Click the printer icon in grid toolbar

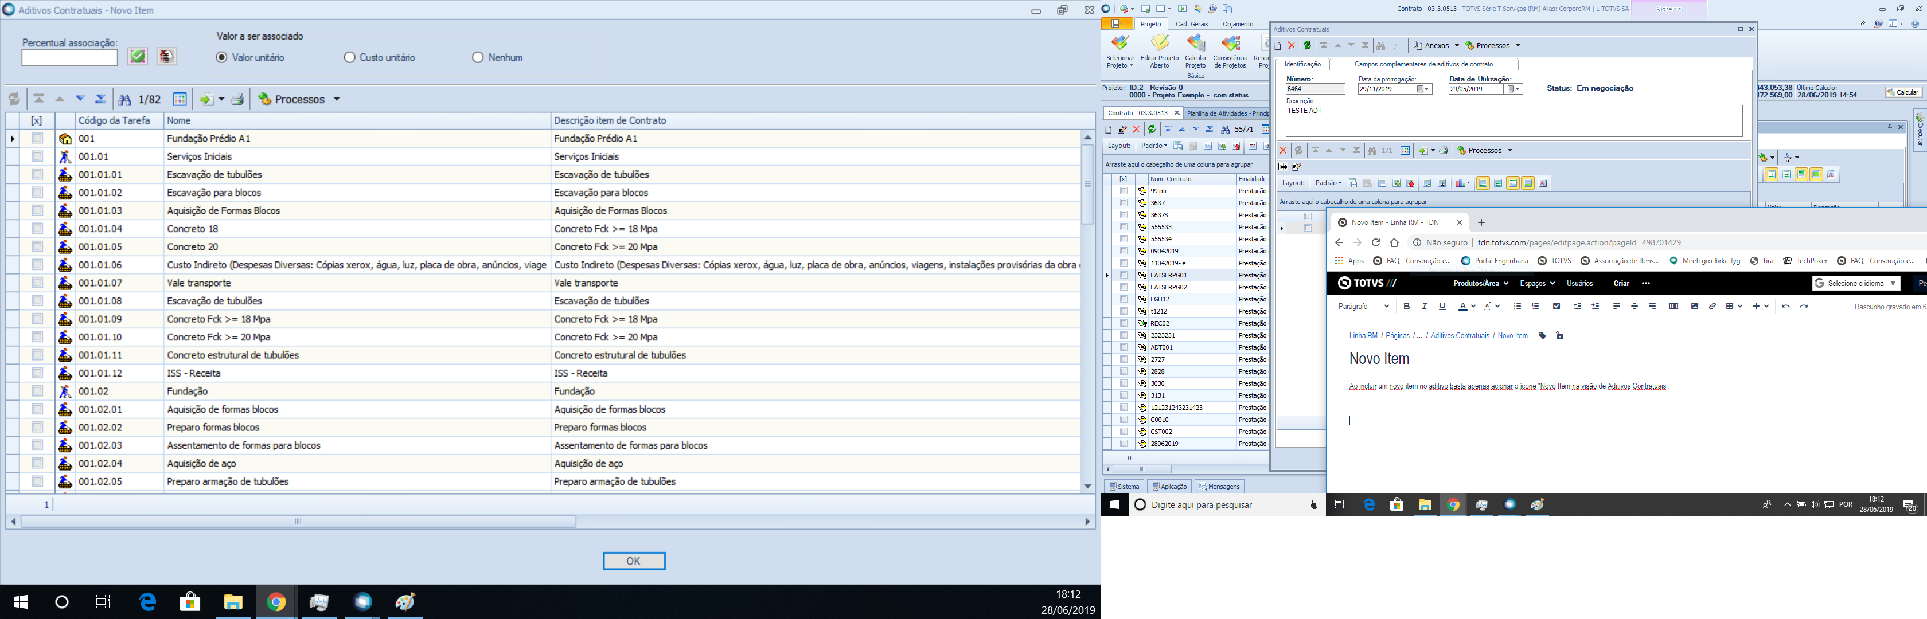(237, 99)
